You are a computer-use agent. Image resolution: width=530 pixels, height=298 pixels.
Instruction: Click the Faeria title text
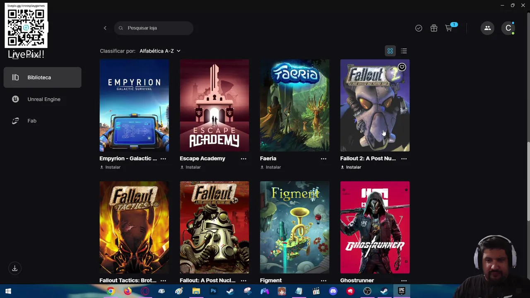(268, 159)
